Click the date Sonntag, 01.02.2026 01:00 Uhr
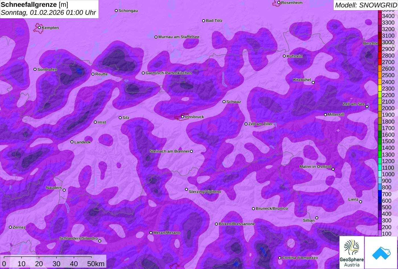Viewport: 398px width, 269px height. tap(48, 13)
